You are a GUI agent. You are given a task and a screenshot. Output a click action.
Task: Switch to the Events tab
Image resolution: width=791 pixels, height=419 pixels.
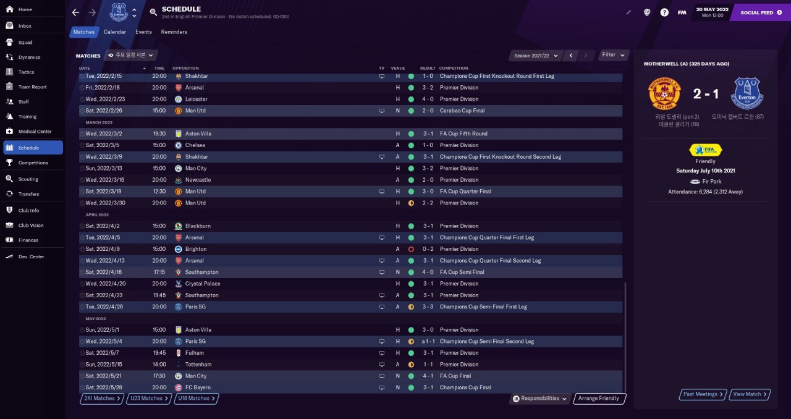tap(143, 32)
